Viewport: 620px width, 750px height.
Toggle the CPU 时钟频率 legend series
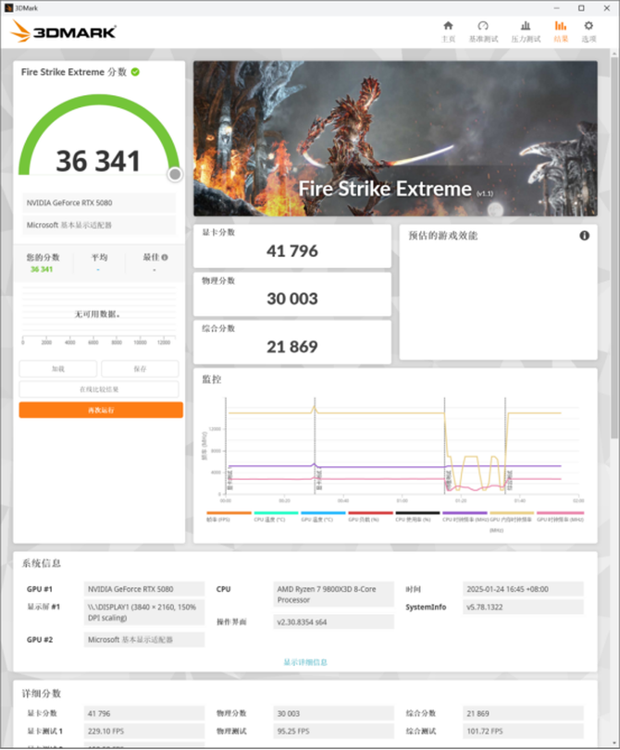[465, 517]
